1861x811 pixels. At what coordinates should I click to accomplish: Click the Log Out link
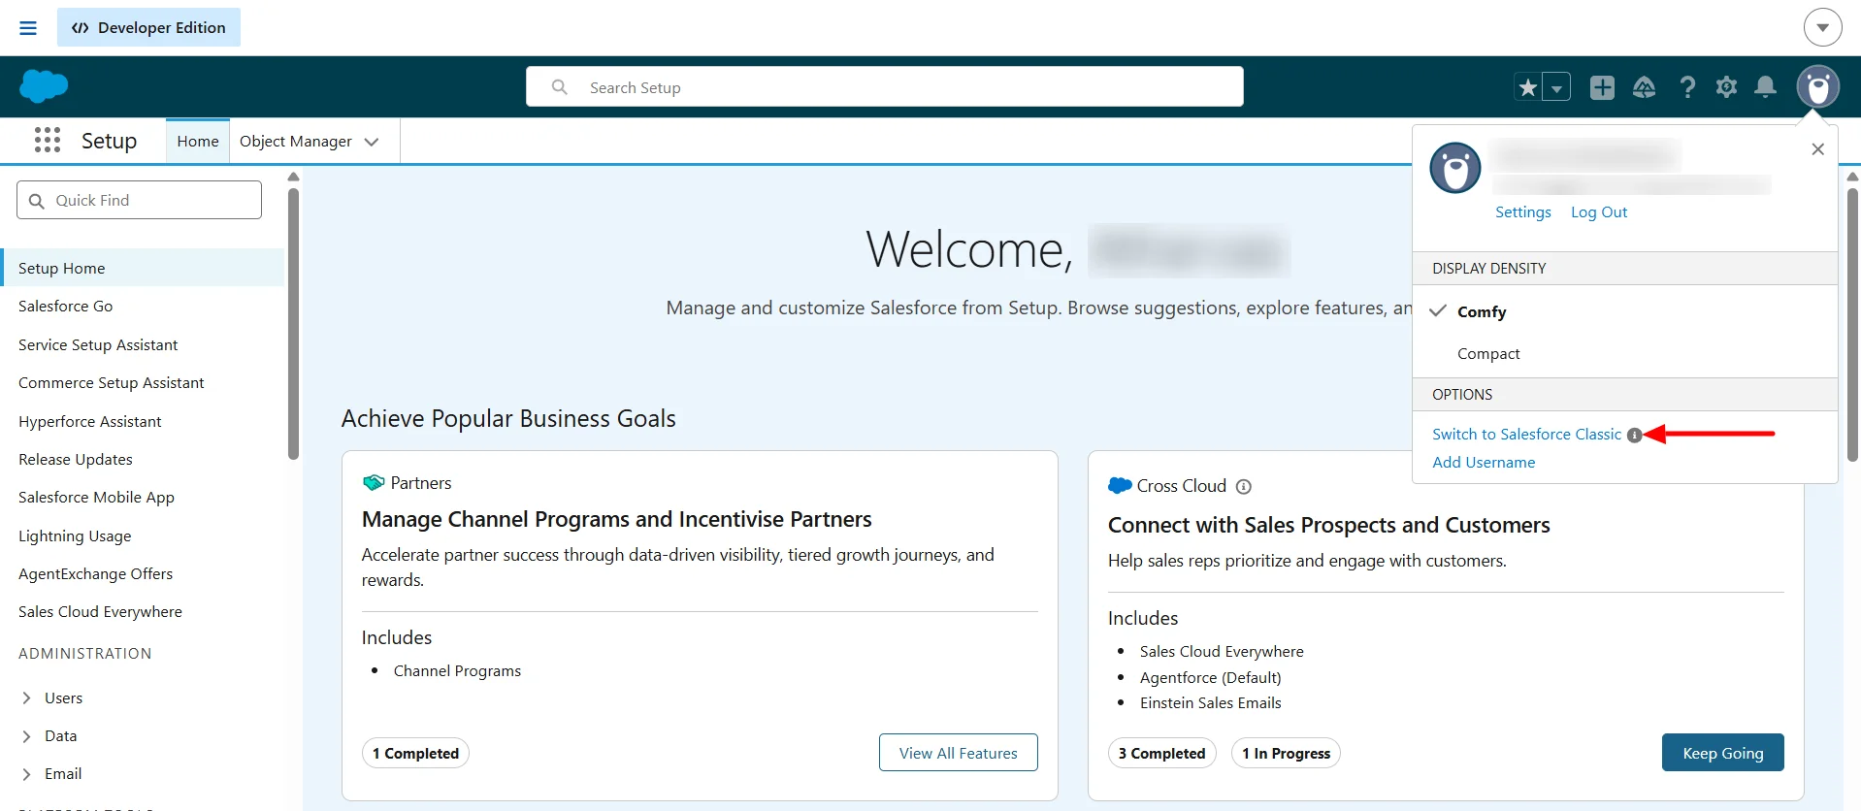point(1599,212)
